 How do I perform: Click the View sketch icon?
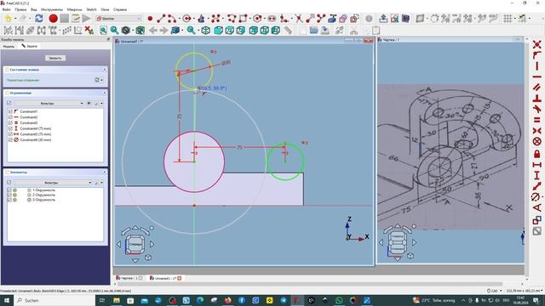coord(394,19)
